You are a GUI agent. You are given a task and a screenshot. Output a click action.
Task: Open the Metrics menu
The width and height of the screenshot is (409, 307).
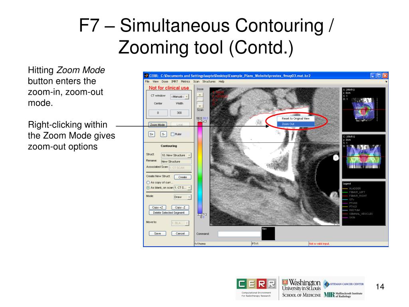(x=185, y=82)
